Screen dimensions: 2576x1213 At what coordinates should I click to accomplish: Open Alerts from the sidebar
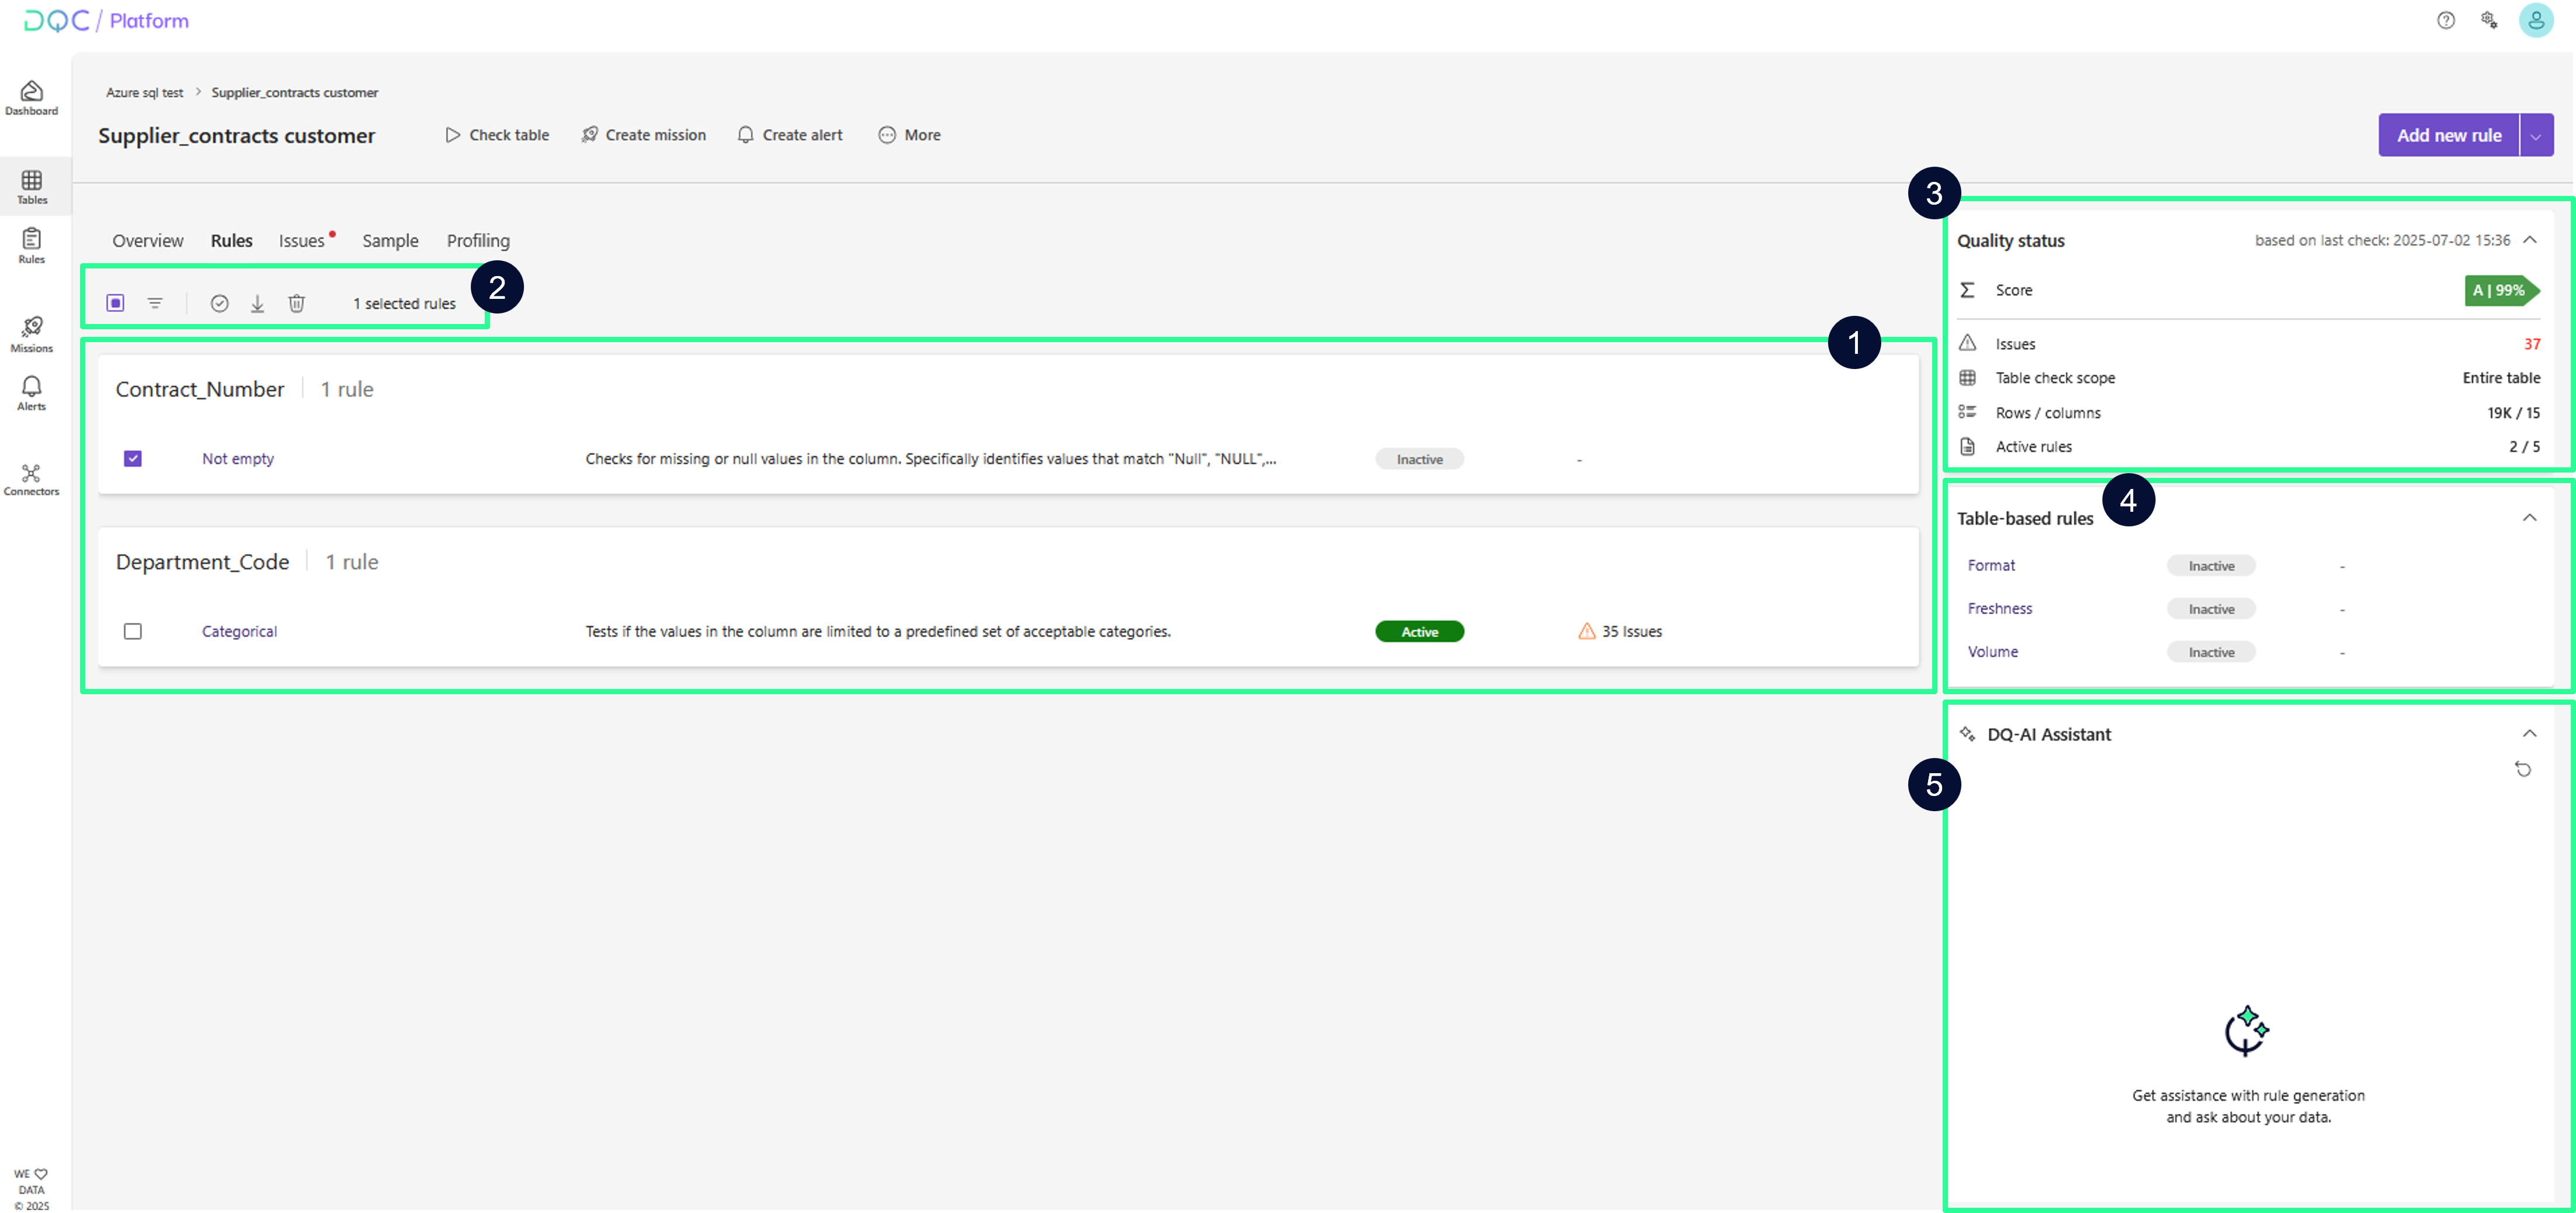[x=31, y=393]
